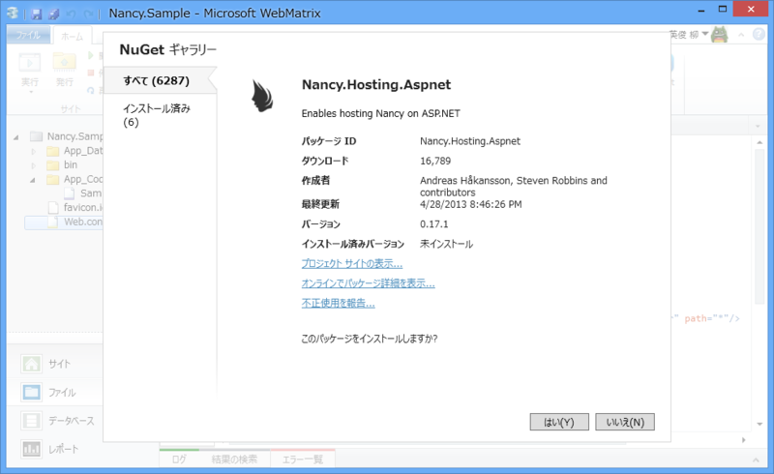774x474 pixels.
Task: Click the 発行 publish icon
Action: click(64, 63)
